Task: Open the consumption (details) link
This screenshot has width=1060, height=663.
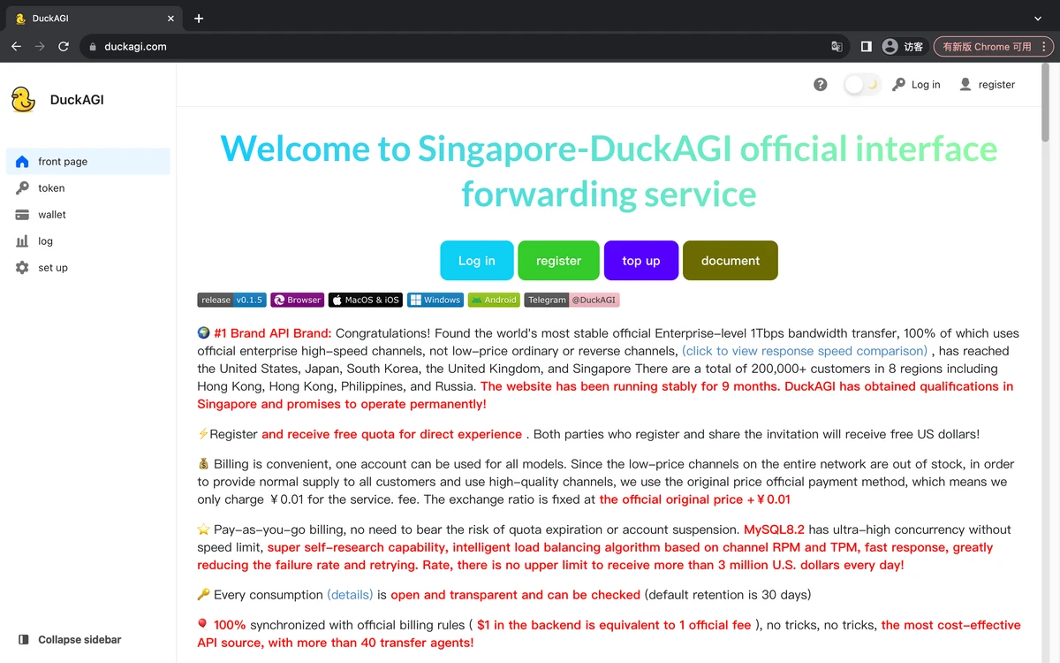Action: coord(350,595)
